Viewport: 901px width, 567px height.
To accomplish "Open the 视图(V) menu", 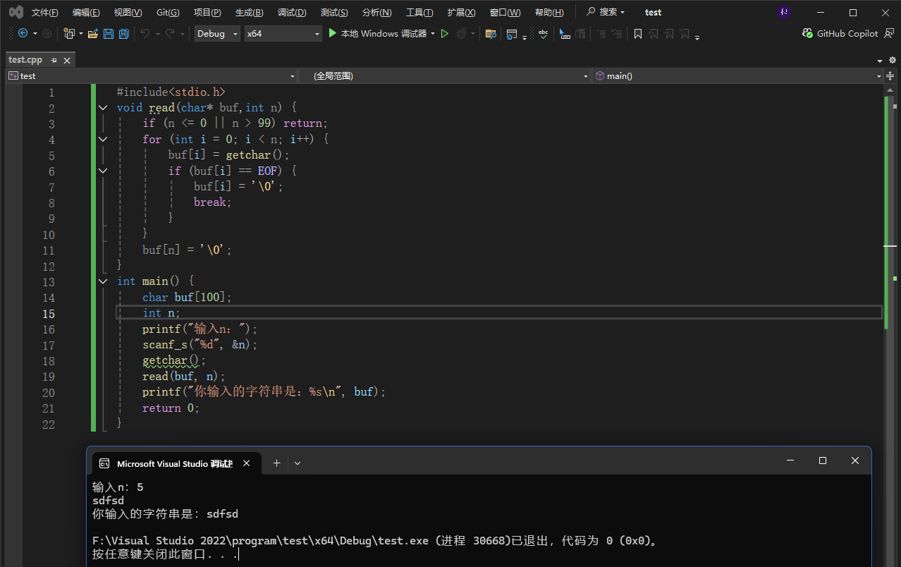I will tap(128, 13).
